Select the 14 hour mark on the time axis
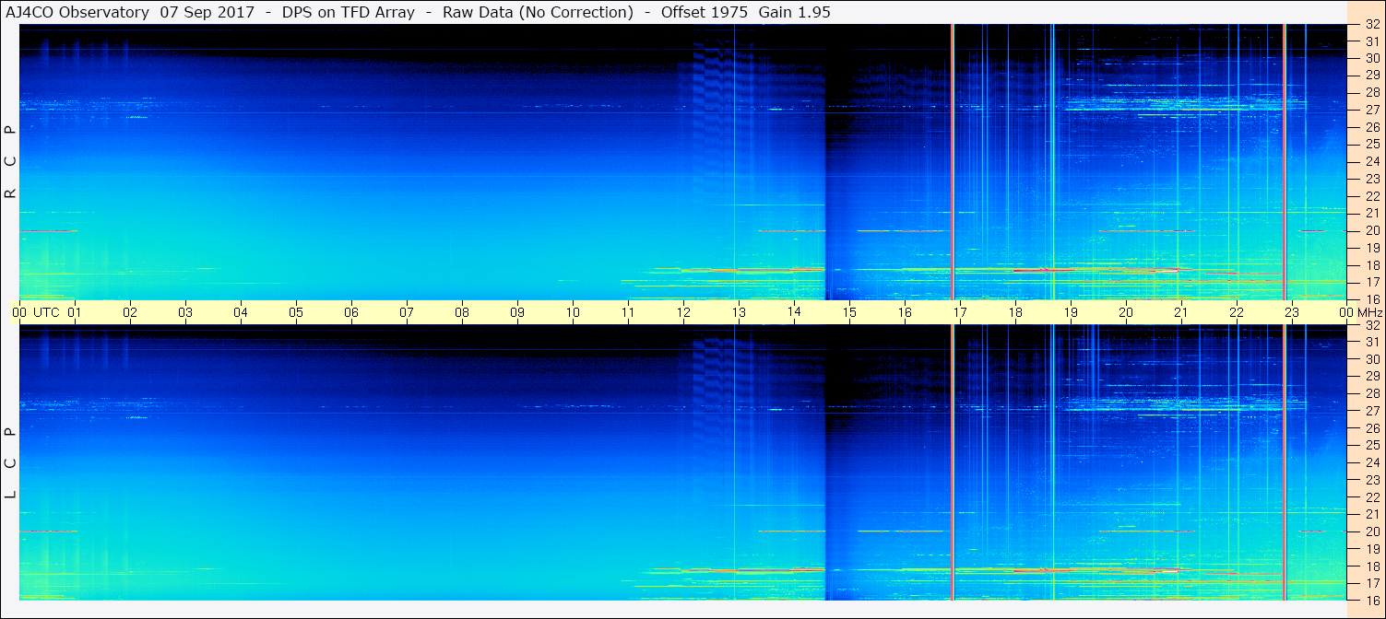 click(x=794, y=313)
